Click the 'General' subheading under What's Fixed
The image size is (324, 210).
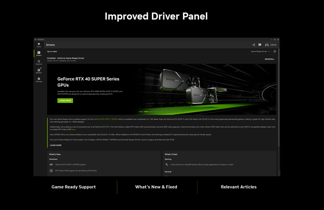click(168, 172)
